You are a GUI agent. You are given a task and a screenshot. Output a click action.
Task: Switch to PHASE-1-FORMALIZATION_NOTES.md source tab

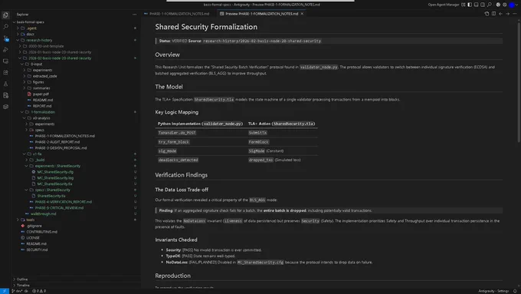pos(179,14)
